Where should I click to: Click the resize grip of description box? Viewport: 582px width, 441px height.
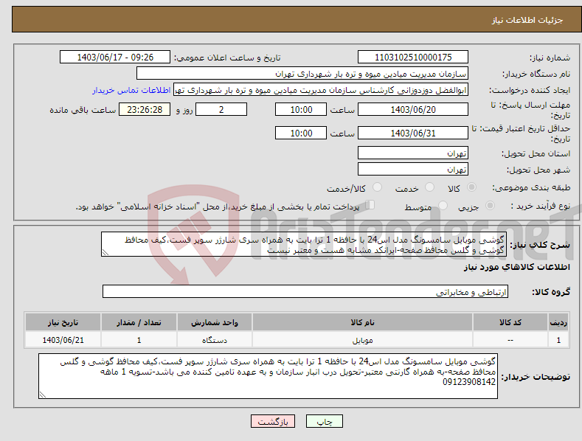click(x=105, y=253)
